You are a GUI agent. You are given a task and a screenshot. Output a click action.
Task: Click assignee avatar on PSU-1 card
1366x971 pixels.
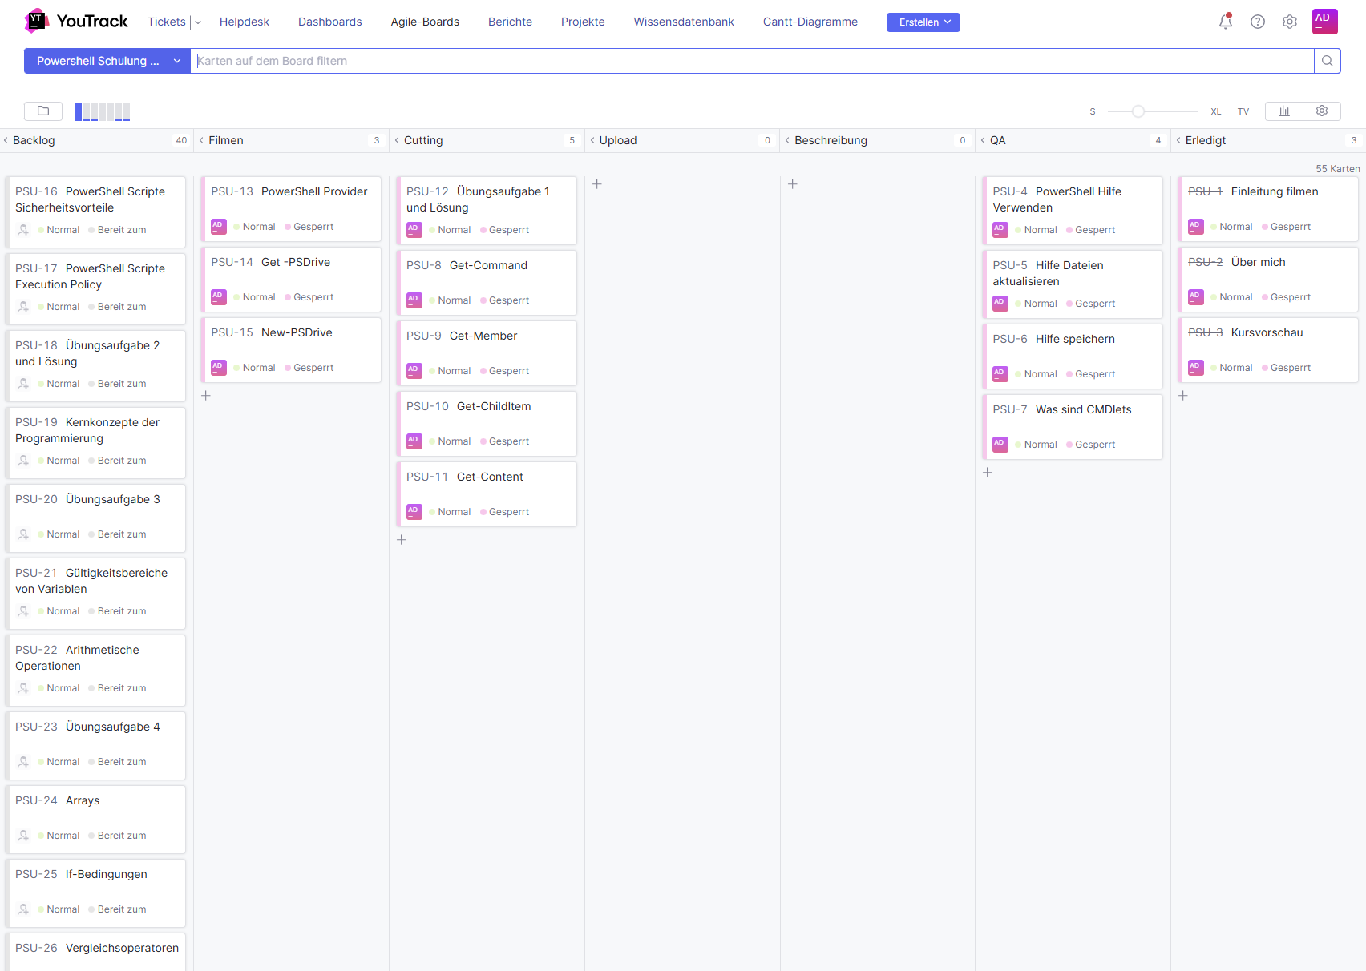[1196, 227]
